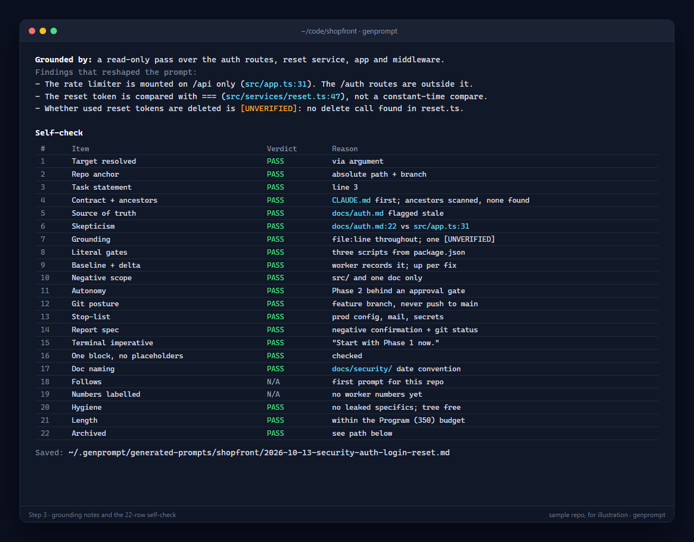This screenshot has height=542, width=694.
Task: Click the yellow minimize window dot
Action: [43, 31]
